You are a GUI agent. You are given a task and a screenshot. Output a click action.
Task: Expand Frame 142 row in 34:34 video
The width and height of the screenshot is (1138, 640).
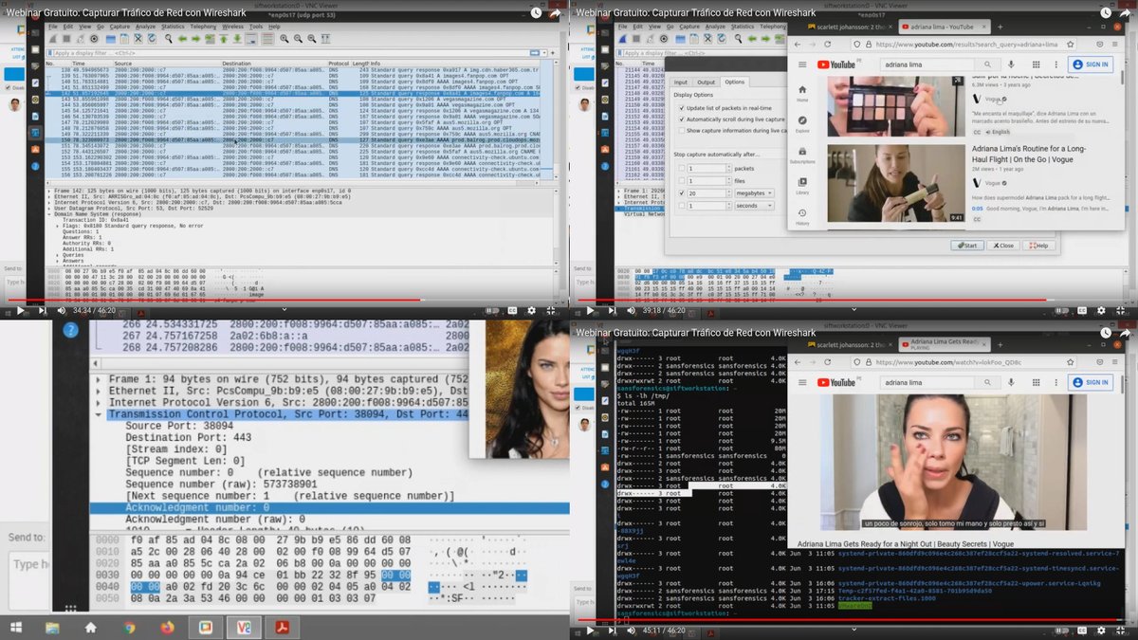pyautogui.click(x=50, y=190)
